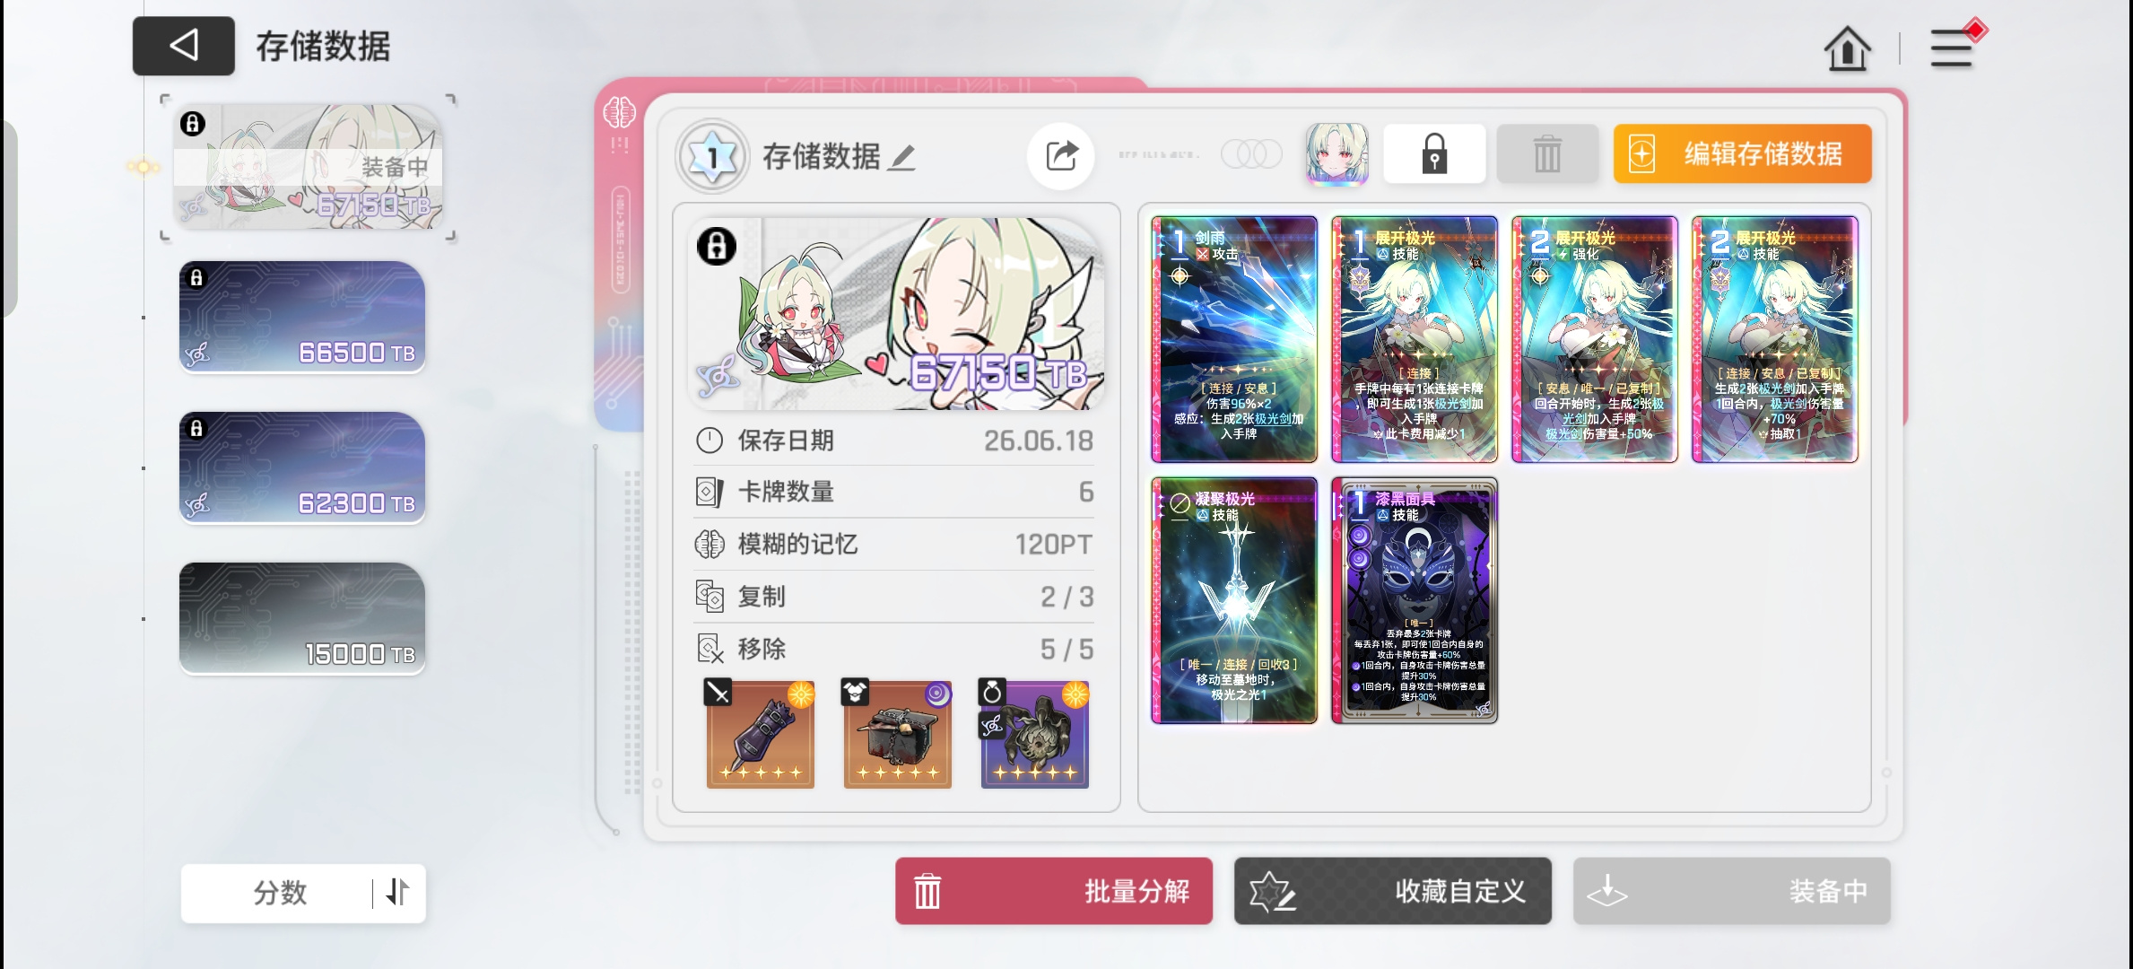The height and width of the screenshot is (969, 2133).
Task: Click the copy icon in stats
Action: pyautogui.click(x=710, y=597)
